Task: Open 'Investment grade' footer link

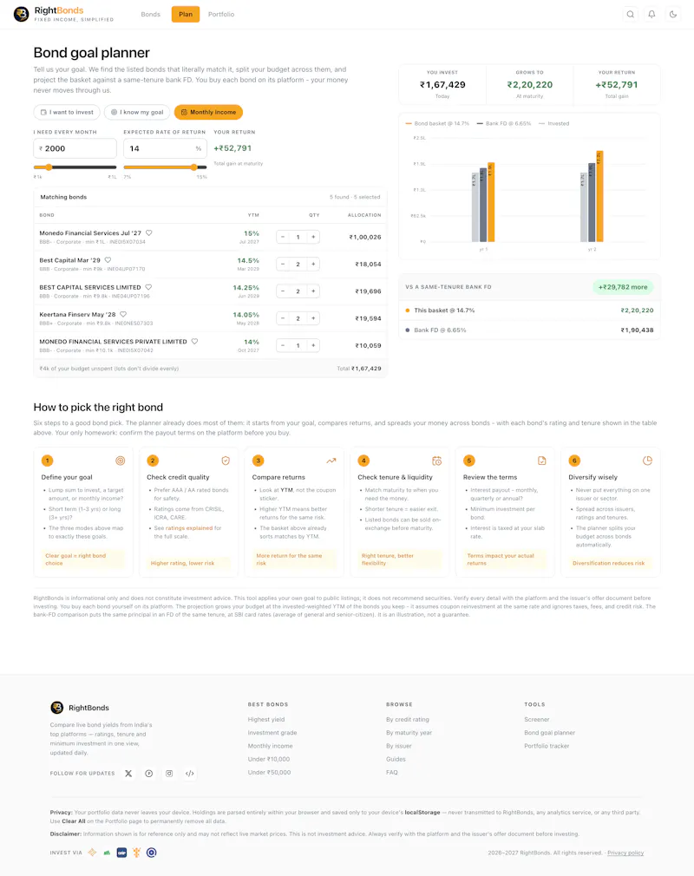Action: (x=272, y=733)
